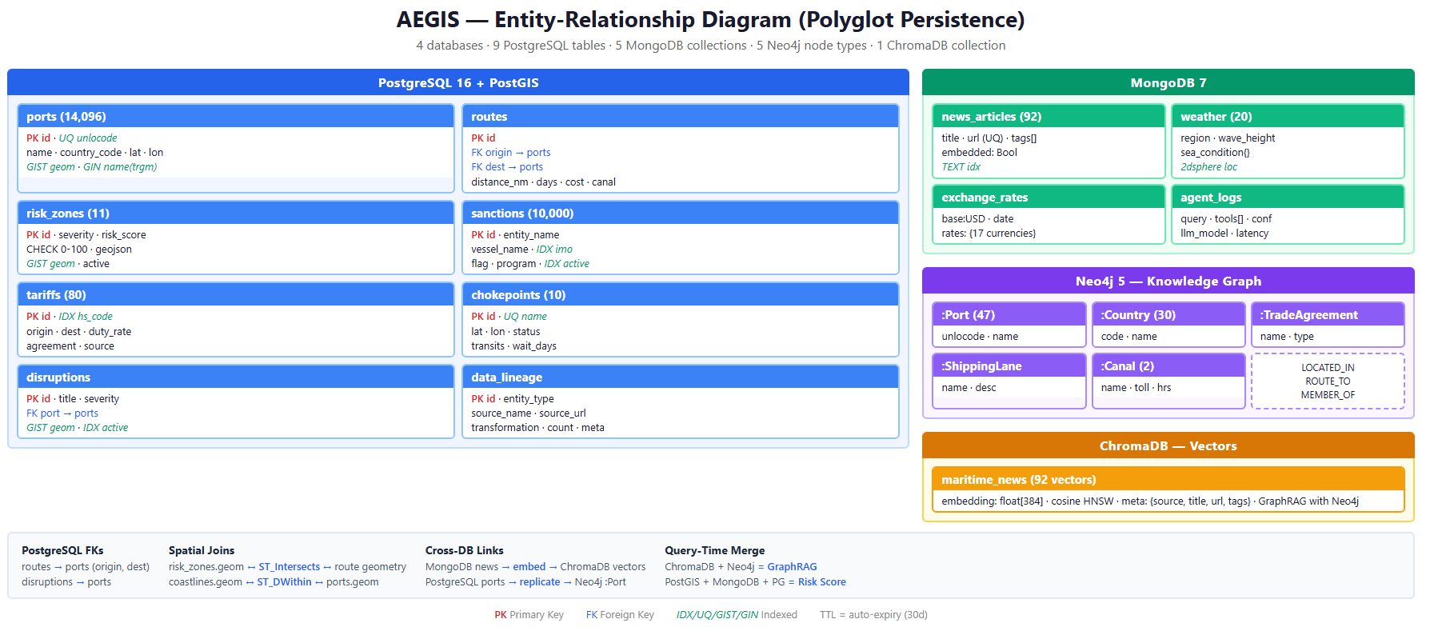The image size is (1430, 627).
Task: Click the 'FK dest → ports' line
Action: (507, 167)
